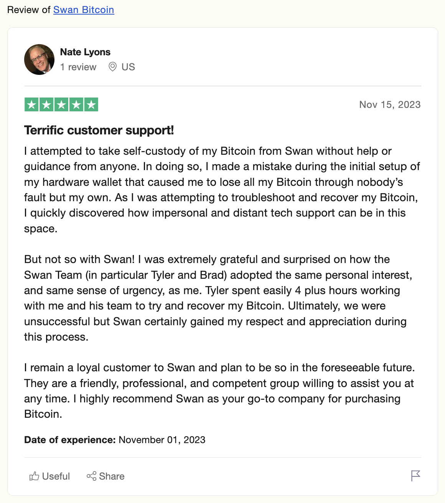445x503 pixels.
Task: Click the third green rating star
Action: 61,104
